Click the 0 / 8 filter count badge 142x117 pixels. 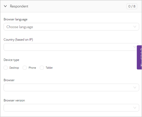point(132,6)
